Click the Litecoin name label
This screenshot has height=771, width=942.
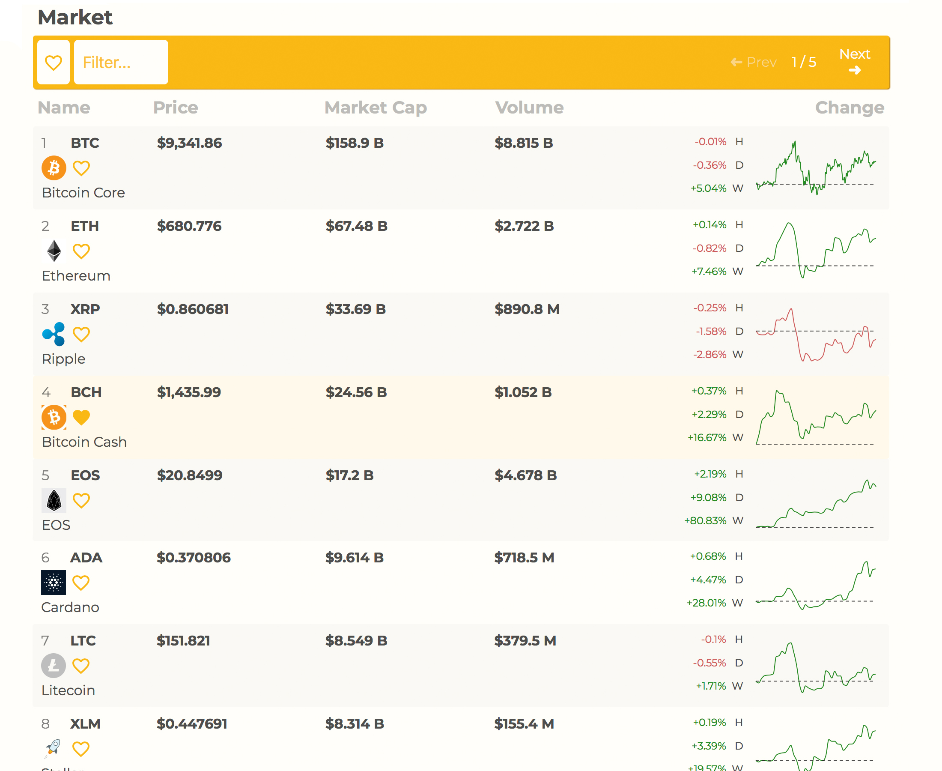69,690
